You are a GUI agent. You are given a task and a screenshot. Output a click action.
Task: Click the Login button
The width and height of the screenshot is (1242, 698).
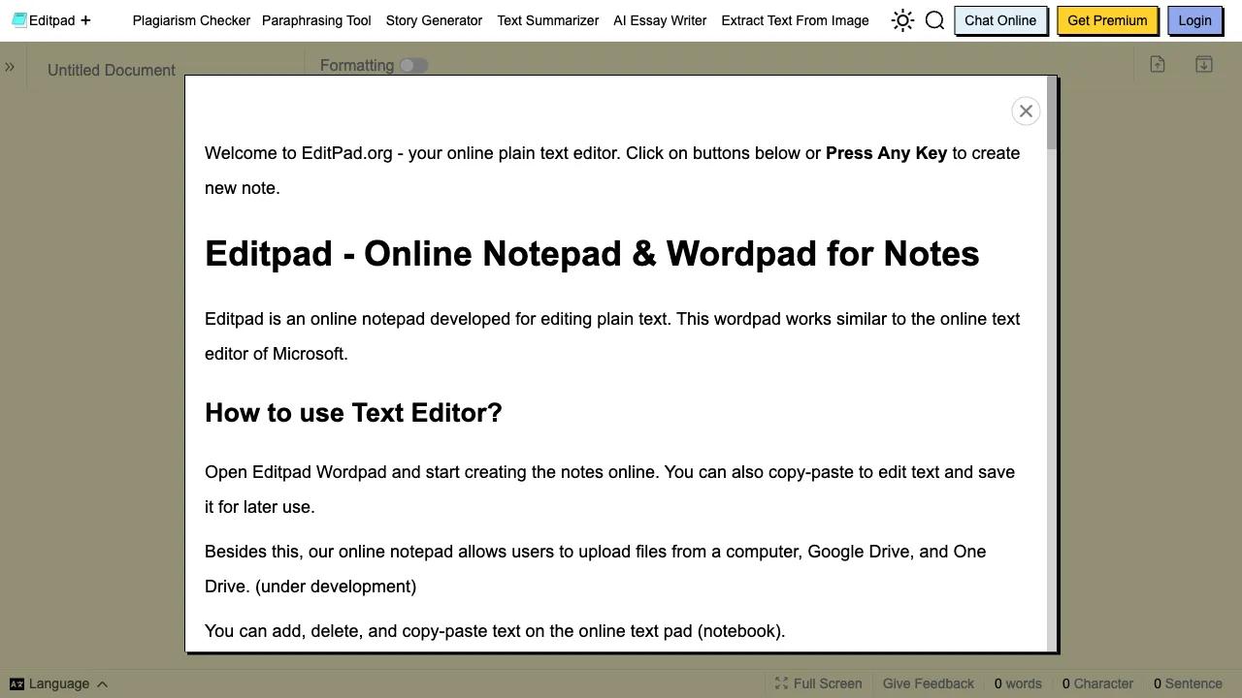tap(1194, 20)
